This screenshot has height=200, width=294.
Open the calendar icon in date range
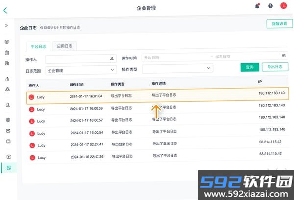point(284,55)
